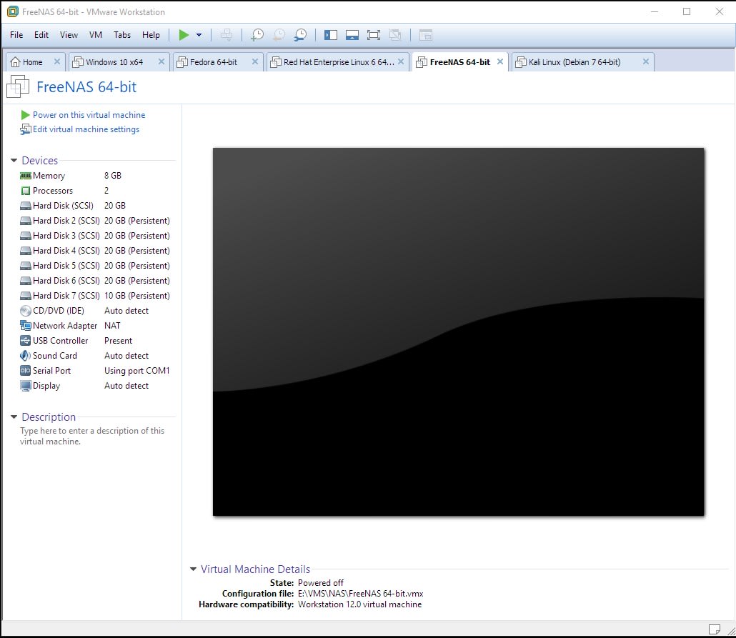Show or hide the thumbnail bar
This screenshot has width=736, height=638.
click(352, 34)
